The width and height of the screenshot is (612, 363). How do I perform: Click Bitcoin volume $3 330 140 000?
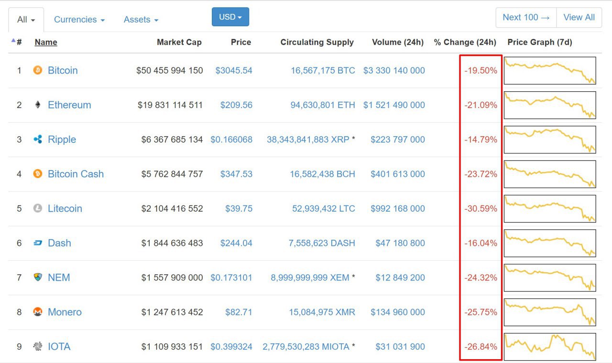coord(394,70)
